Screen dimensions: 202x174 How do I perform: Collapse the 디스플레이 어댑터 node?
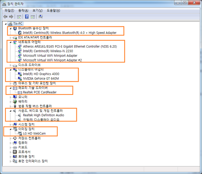pos(11,70)
